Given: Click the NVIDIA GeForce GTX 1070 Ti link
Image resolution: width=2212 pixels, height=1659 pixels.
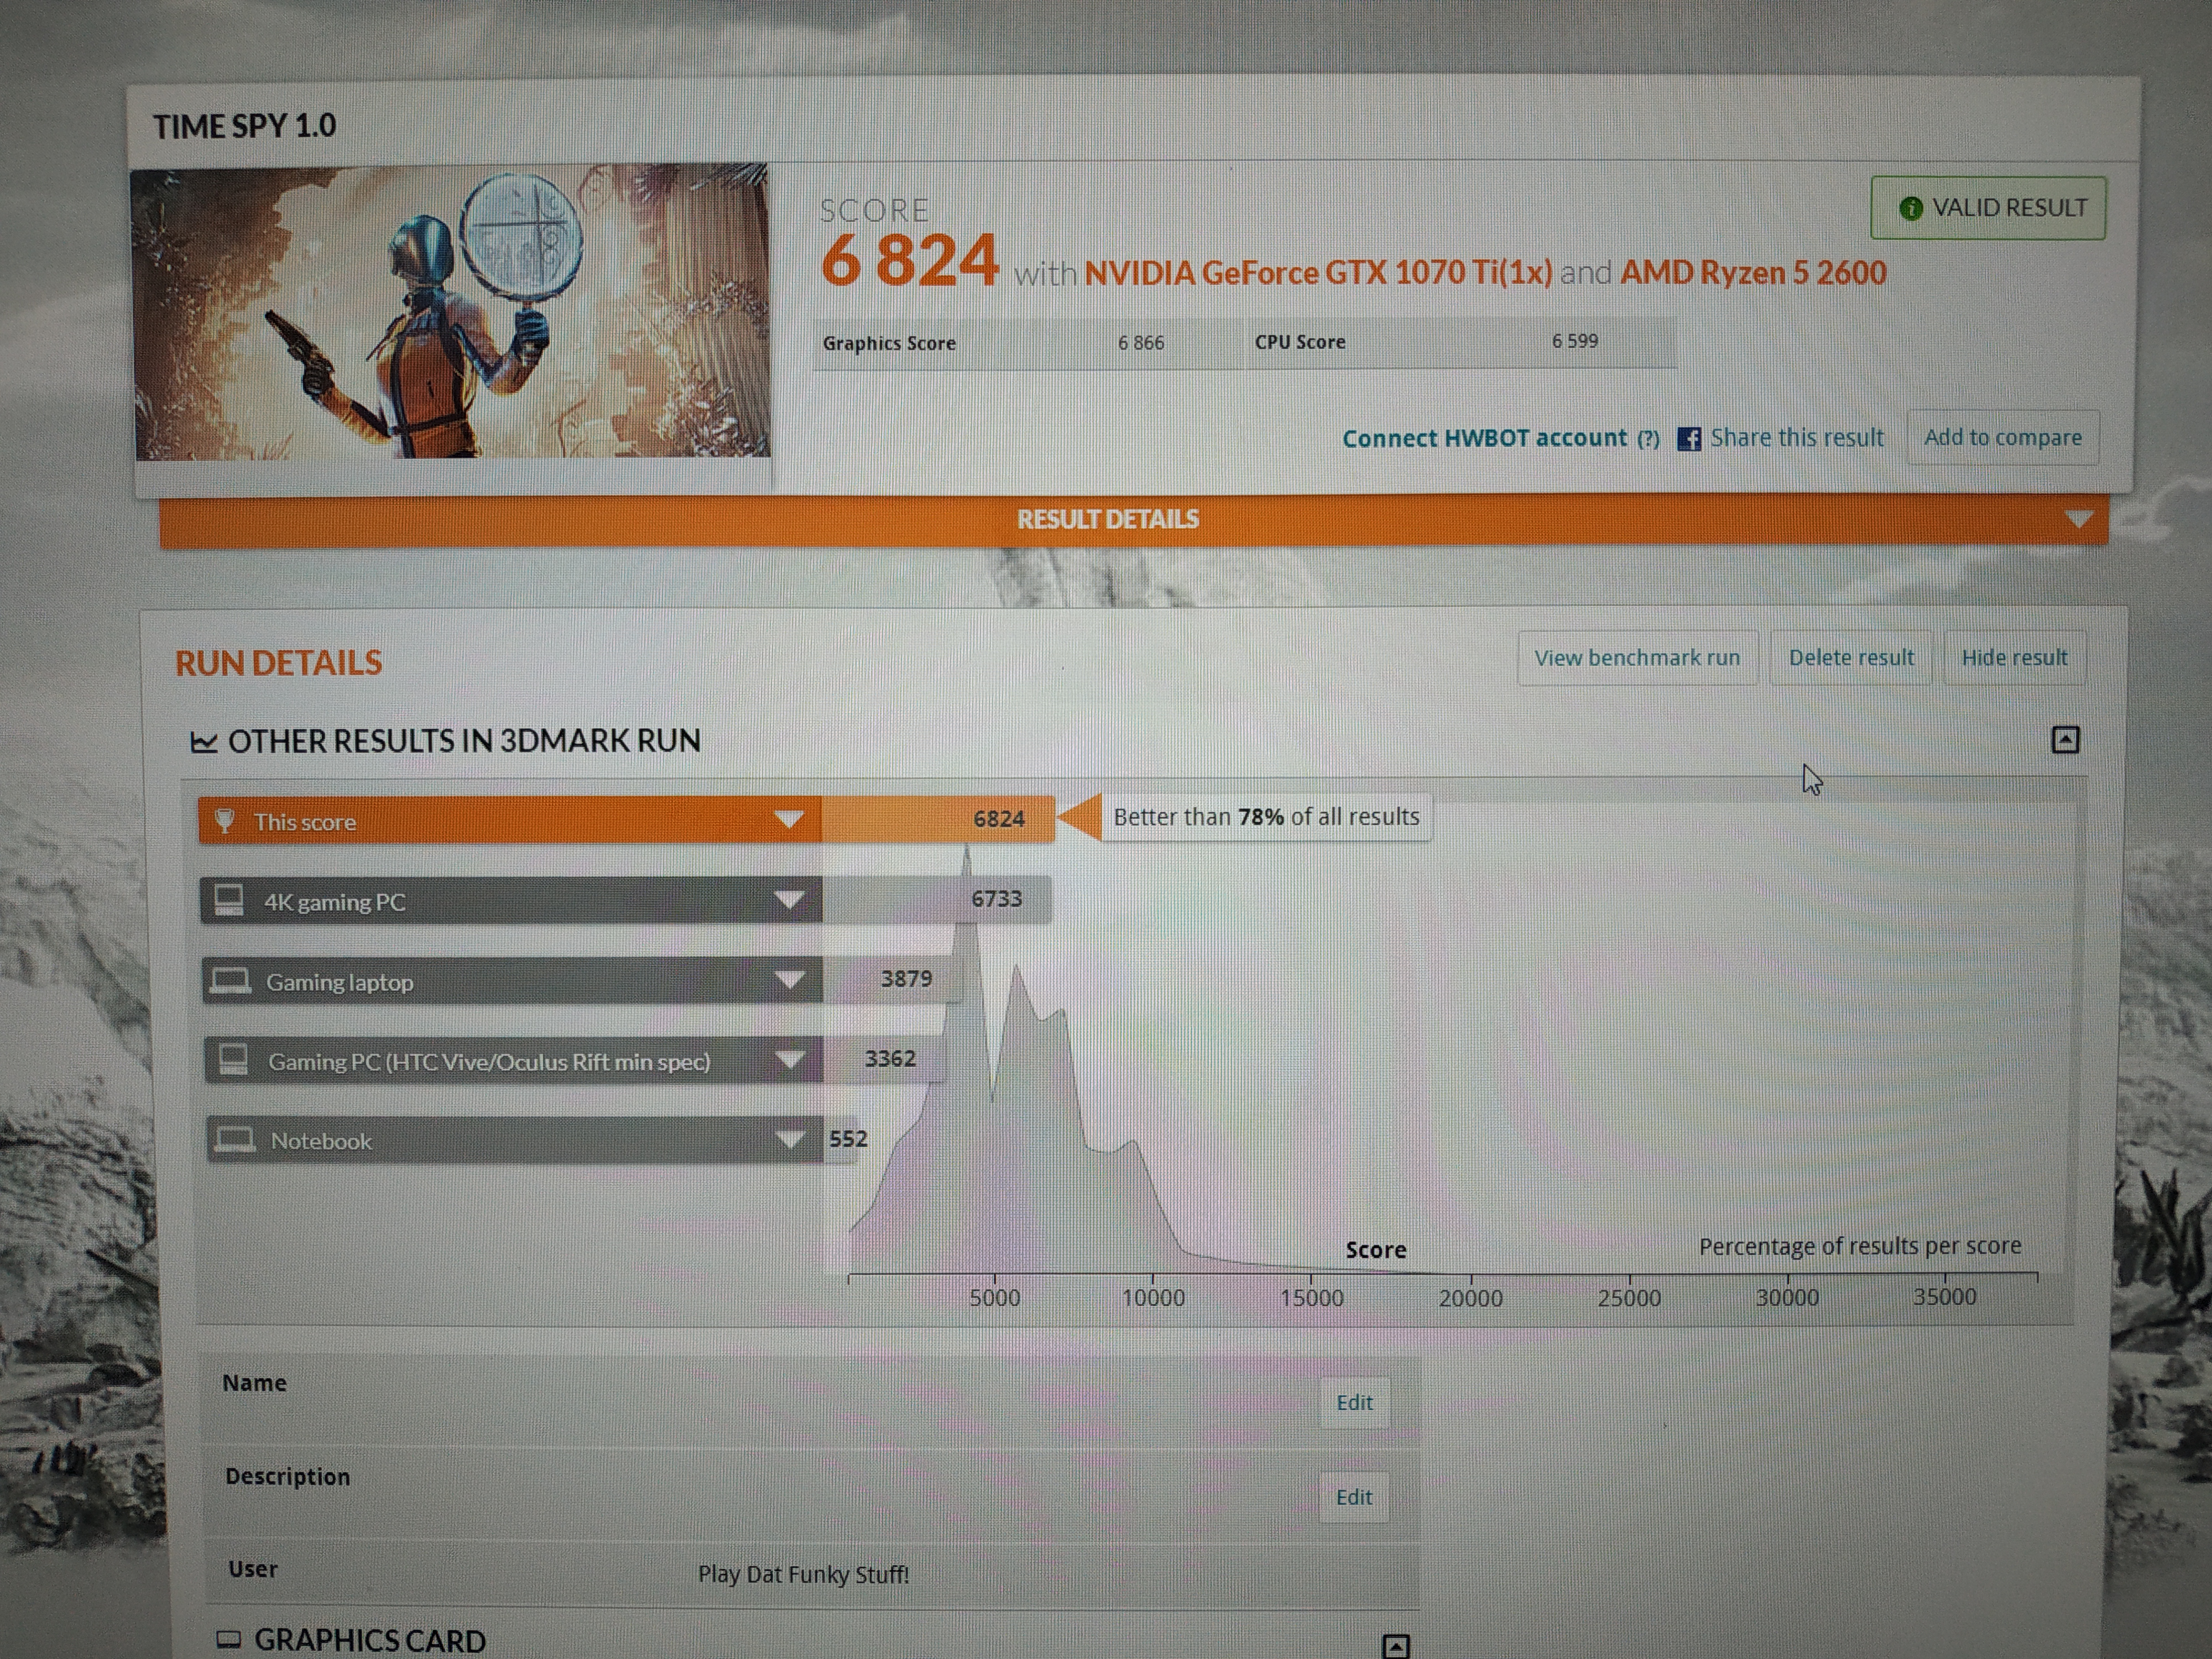Looking at the screenshot, I should click(x=1318, y=272).
